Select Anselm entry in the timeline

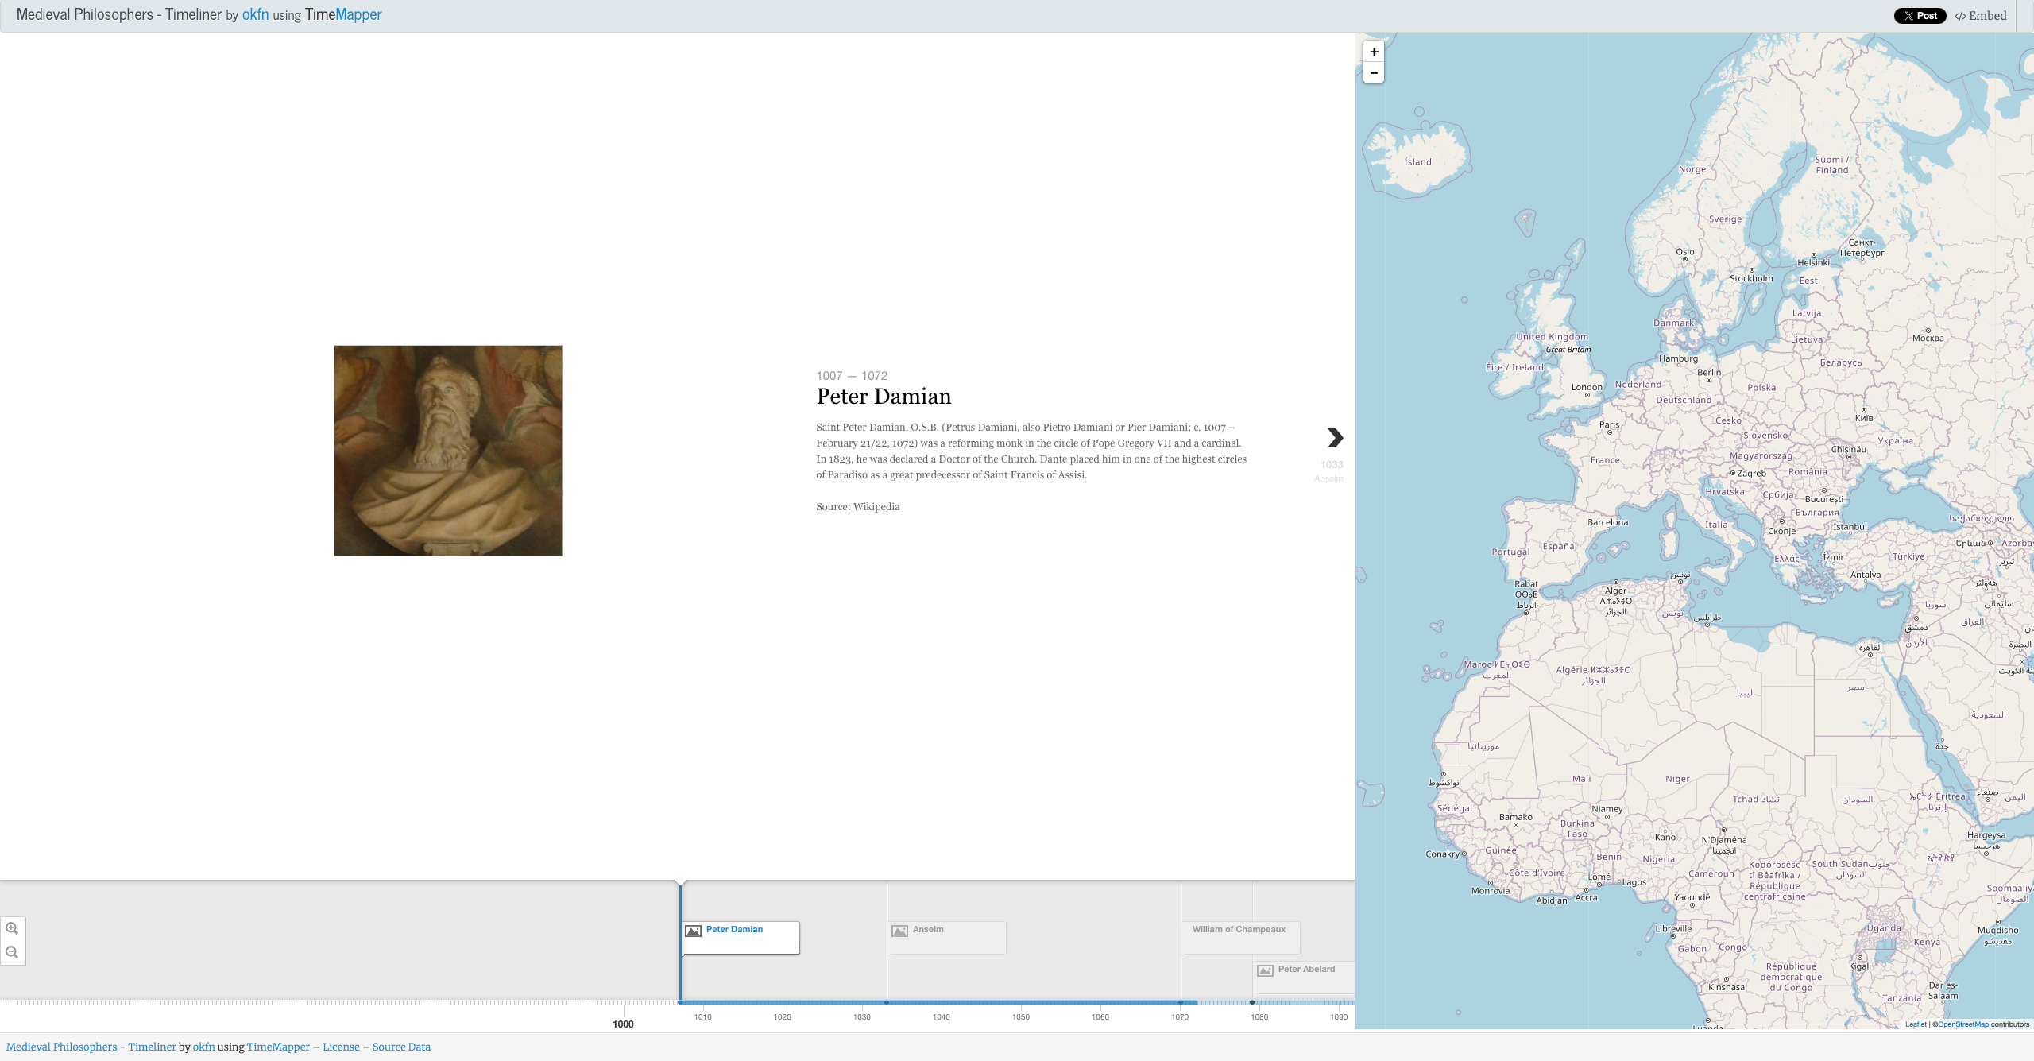click(928, 929)
